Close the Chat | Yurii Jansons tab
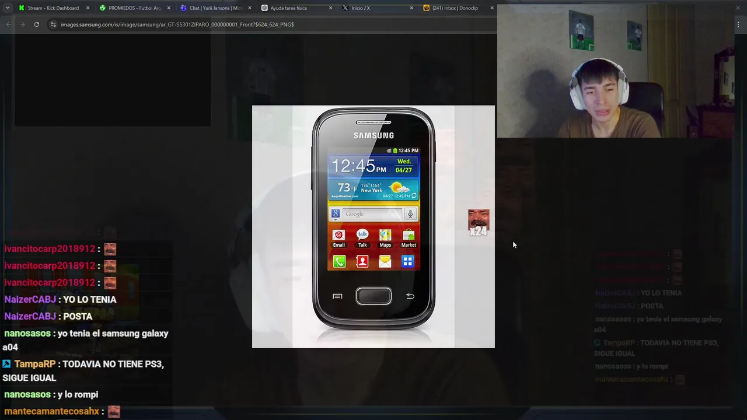Image resolution: width=747 pixels, height=420 pixels. click(x=250, y=8)
